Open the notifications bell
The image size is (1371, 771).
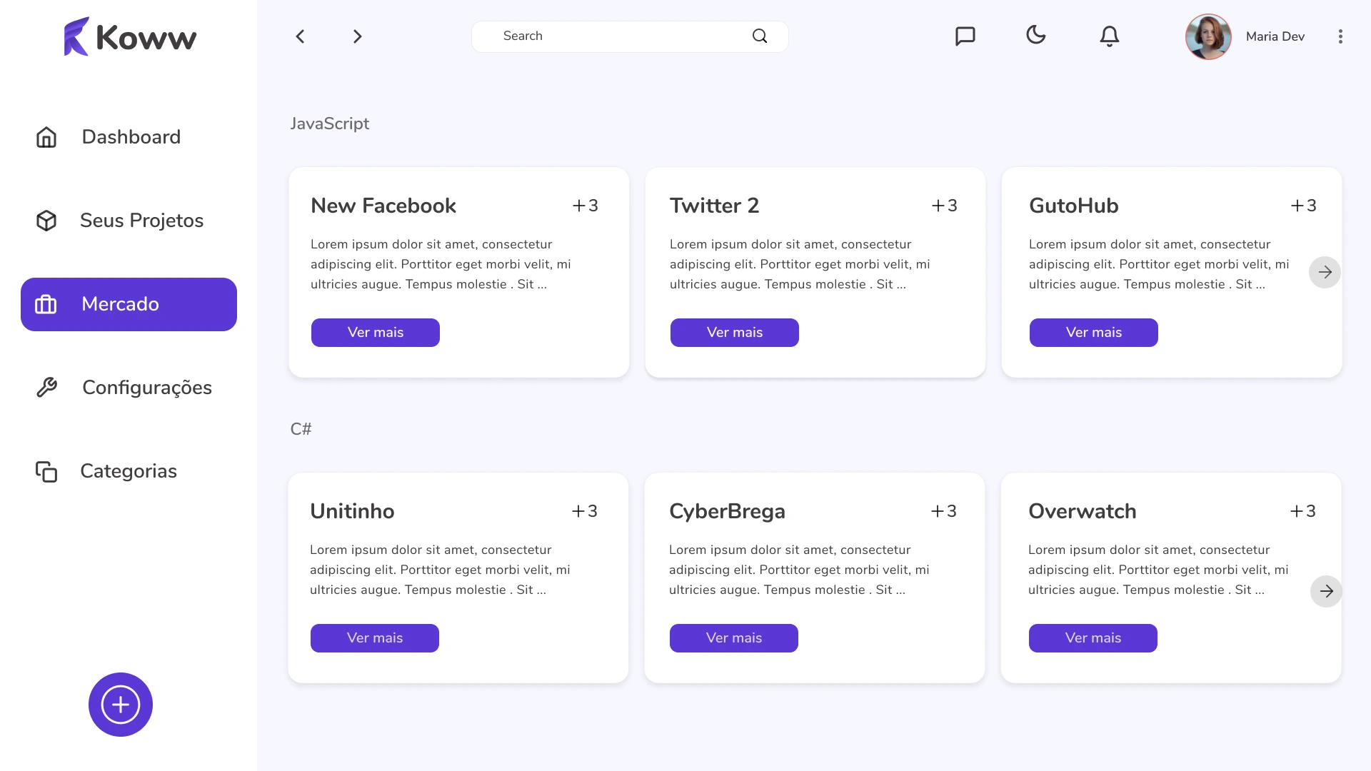point(1109,36)
